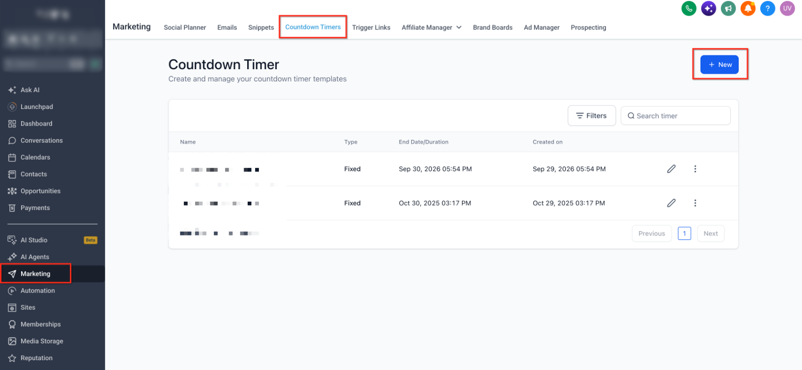The width and height of the screenshot is (802, 370).
Task: Click the New timer button
Action: click(719, 65)
